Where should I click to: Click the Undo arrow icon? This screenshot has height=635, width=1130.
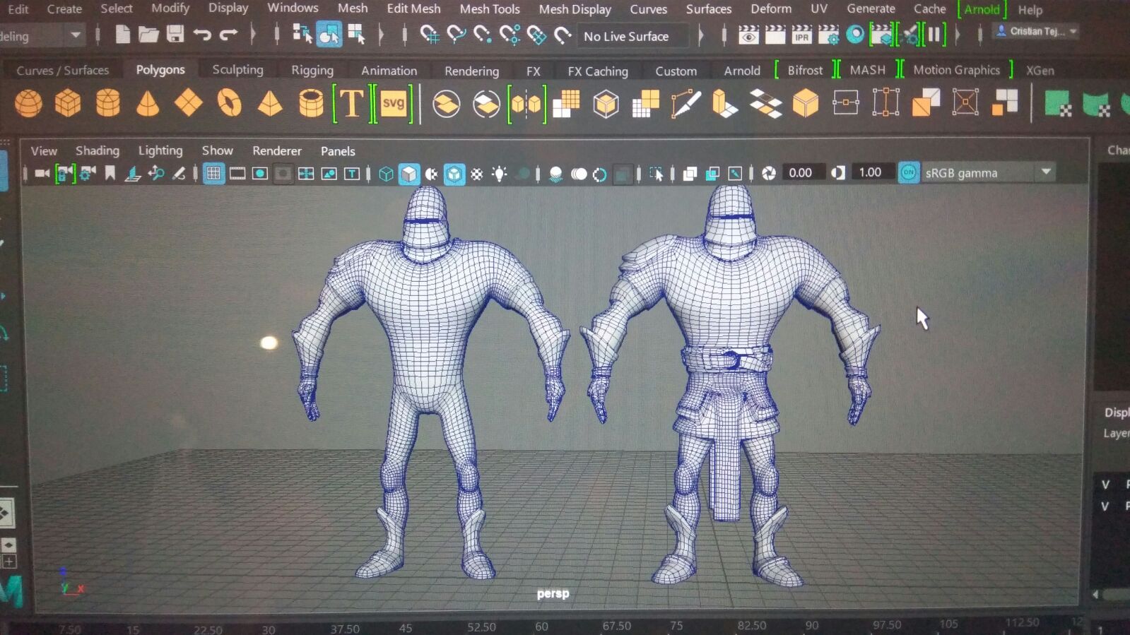(202, 35)
